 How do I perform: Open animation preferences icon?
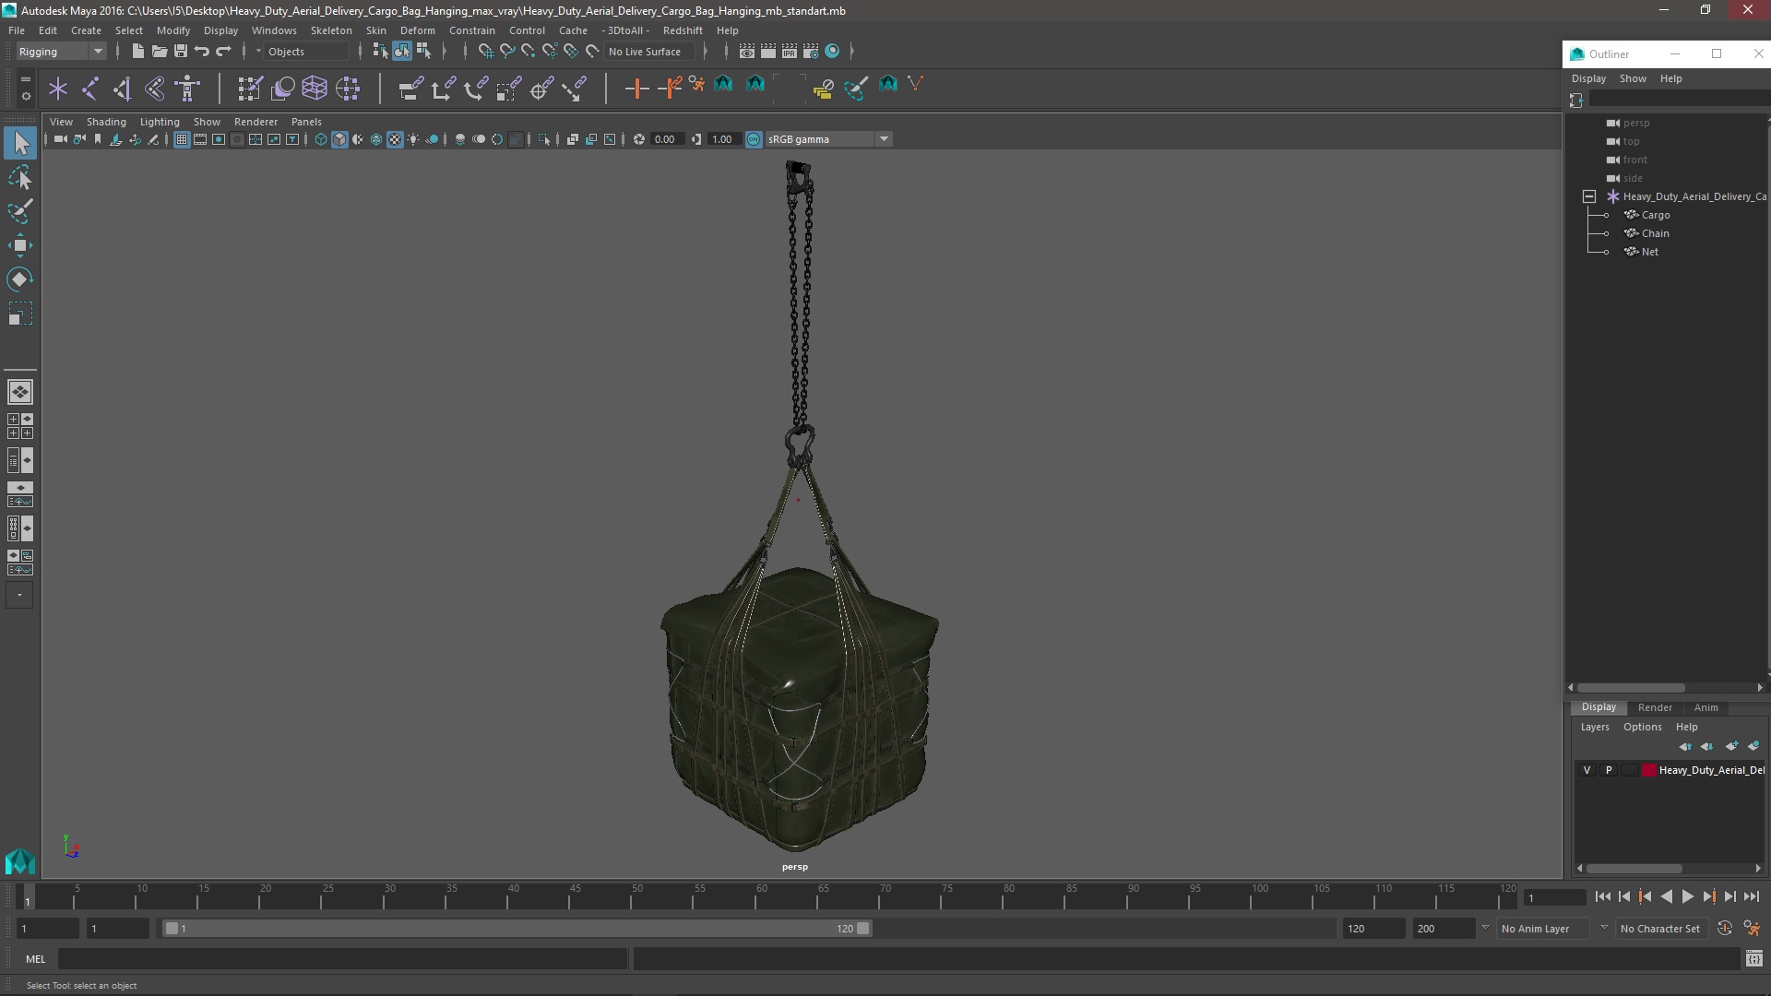[1751, 929]
